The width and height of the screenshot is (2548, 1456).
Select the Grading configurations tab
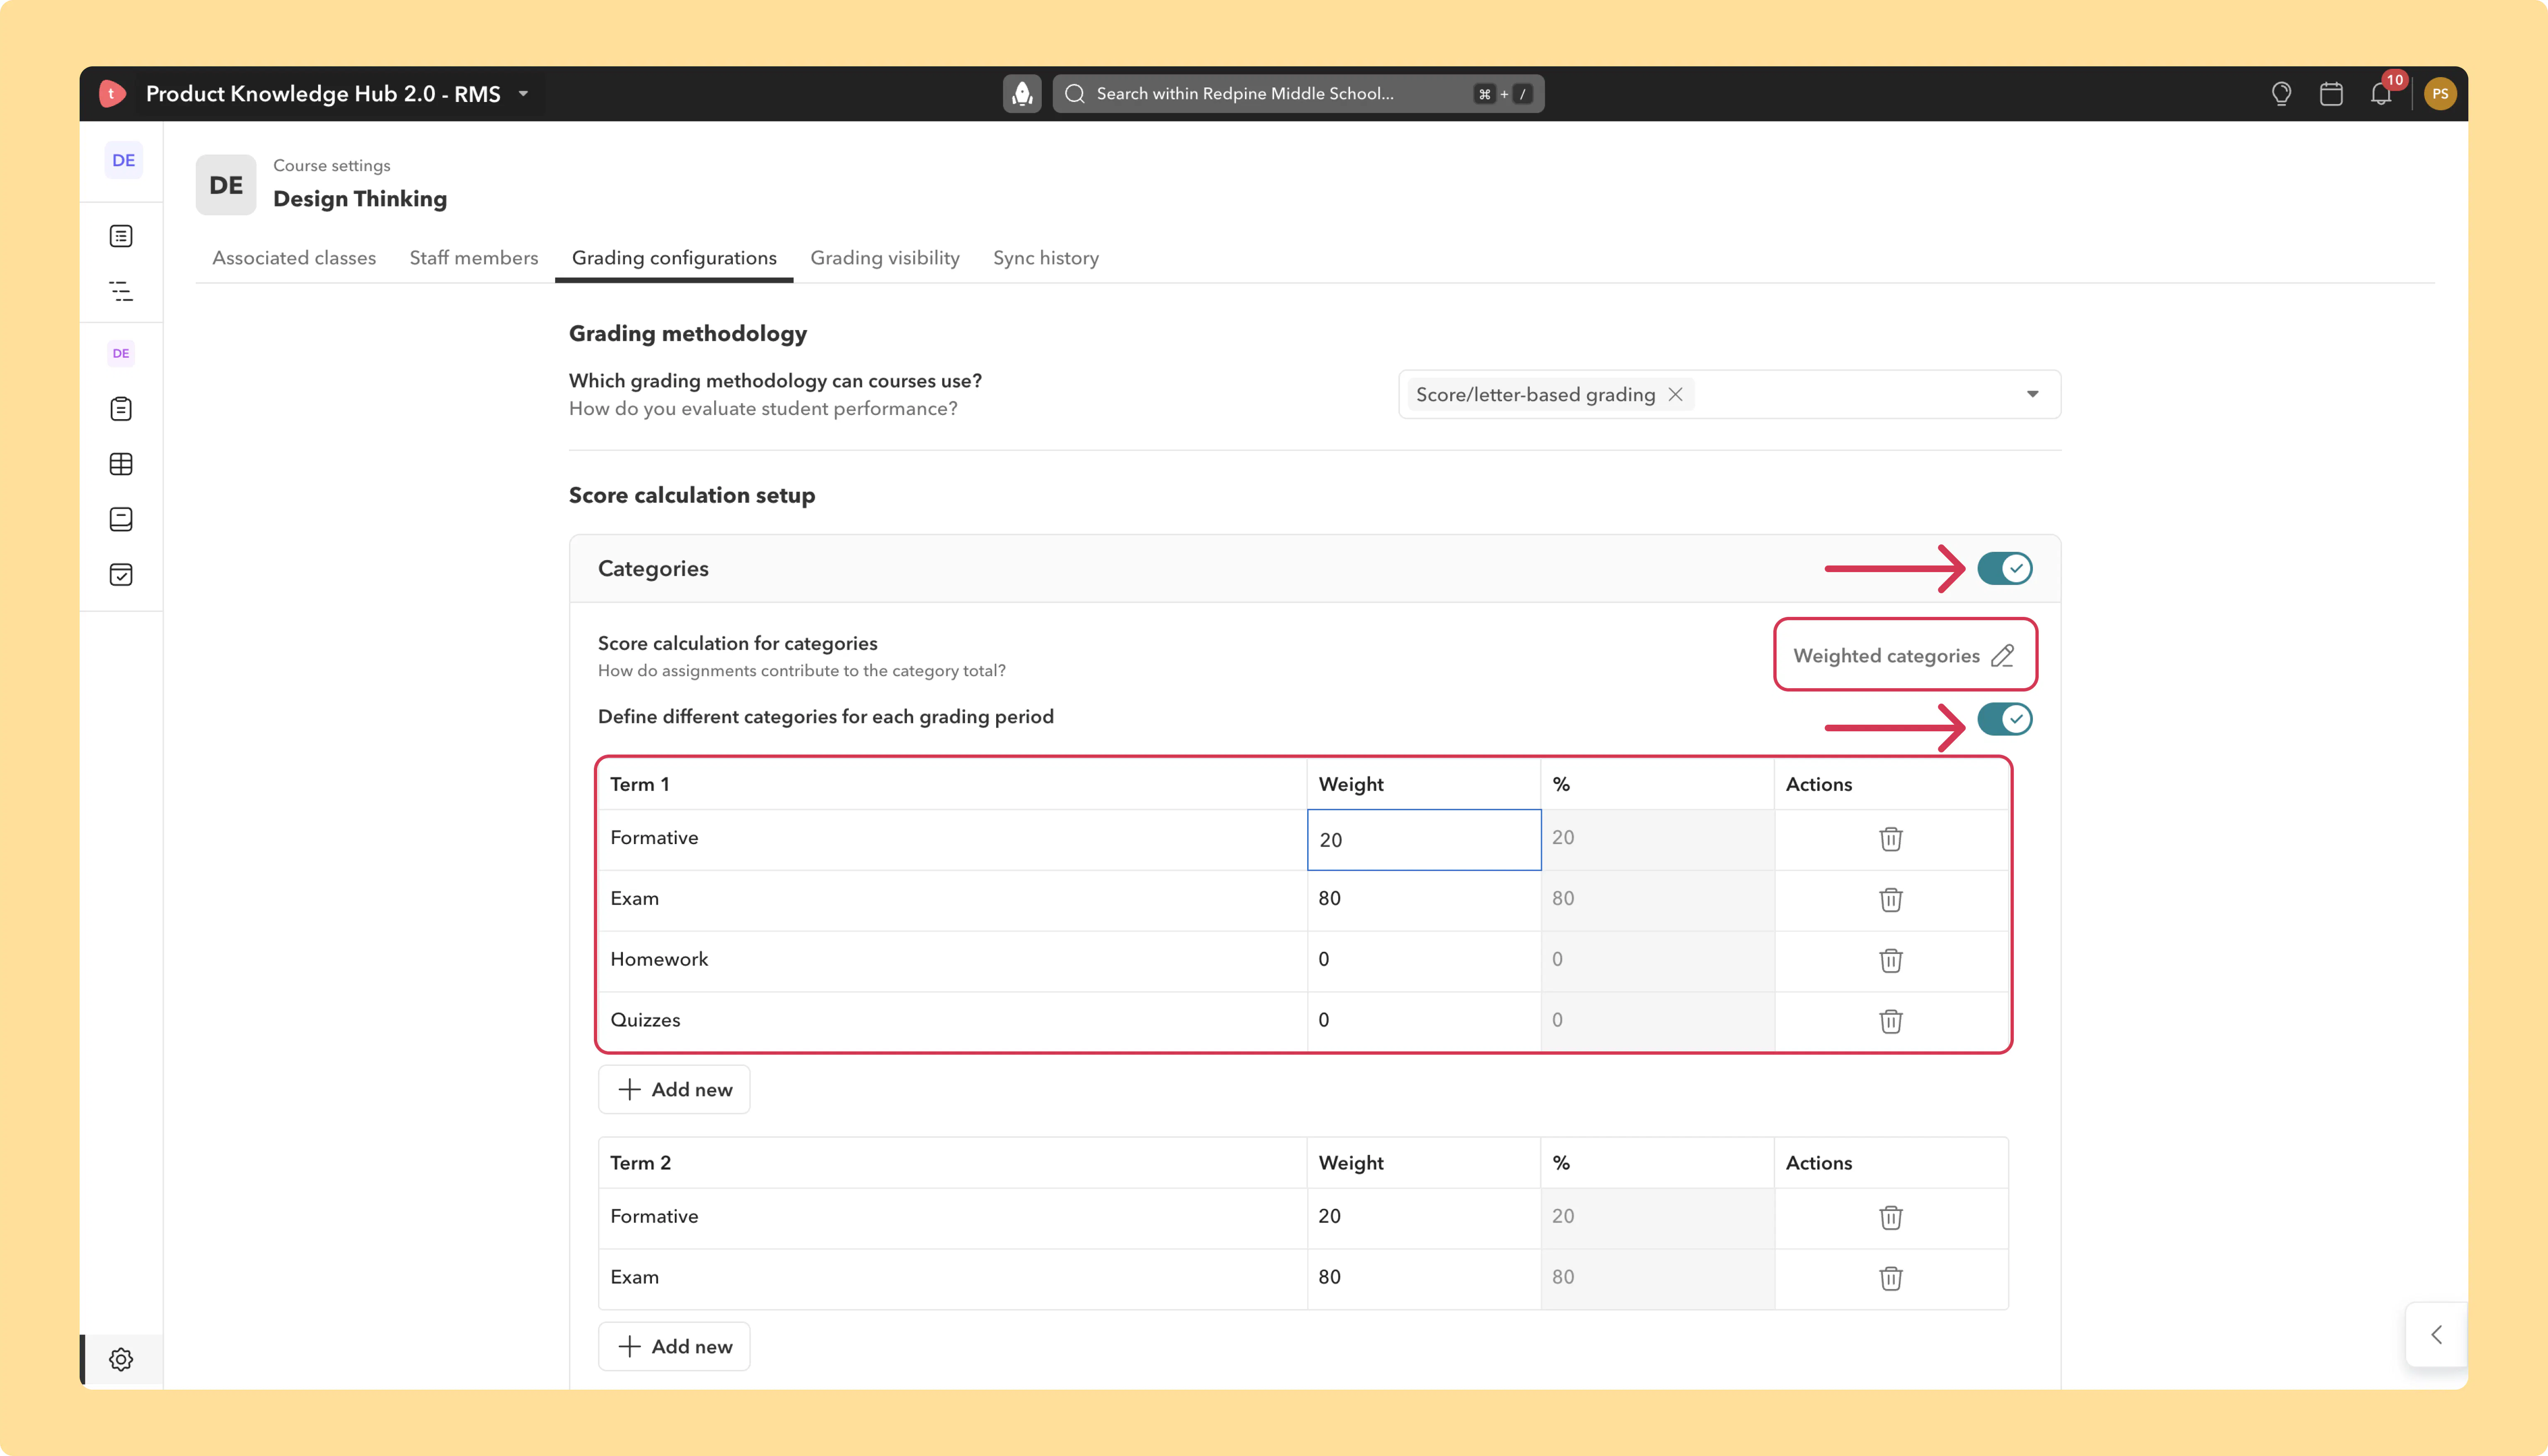point(674,258)
